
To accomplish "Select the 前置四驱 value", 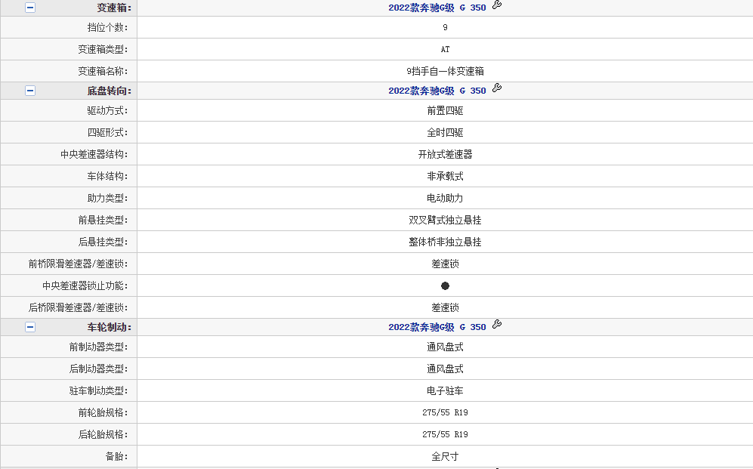I will (x=445, y=110).
